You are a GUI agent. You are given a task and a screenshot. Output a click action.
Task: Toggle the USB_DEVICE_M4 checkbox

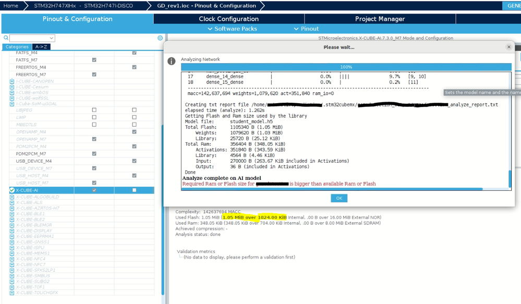click(x=134, y=161)
